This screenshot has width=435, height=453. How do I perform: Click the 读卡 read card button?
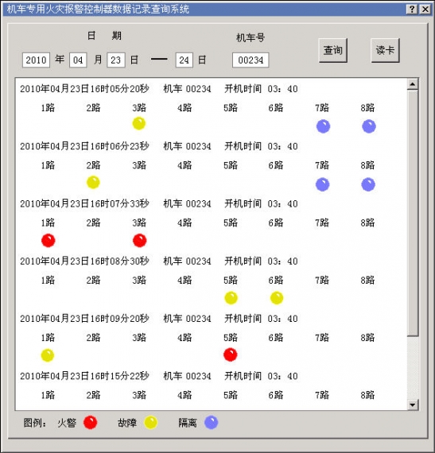(385, 50)
